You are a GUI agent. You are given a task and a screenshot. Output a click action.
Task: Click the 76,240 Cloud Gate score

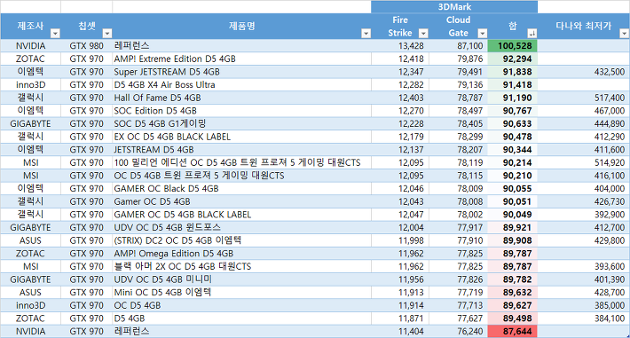pos(459,331)
